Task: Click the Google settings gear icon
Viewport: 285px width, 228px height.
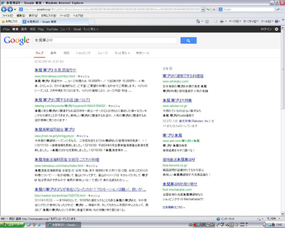Action: tap(276, 29)
